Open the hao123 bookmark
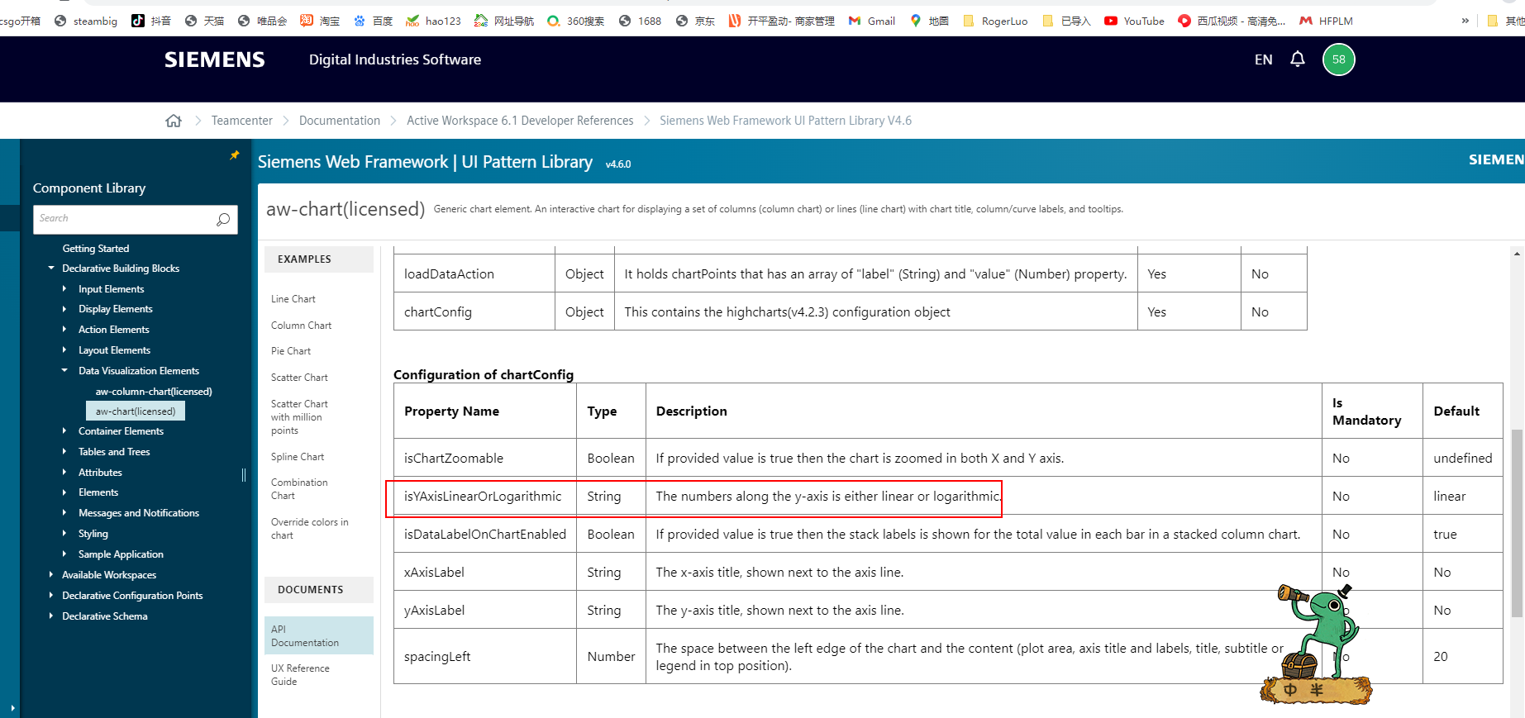Image resolution: width=1525 pixels, height=718 pixels. (x=434, y=21)
